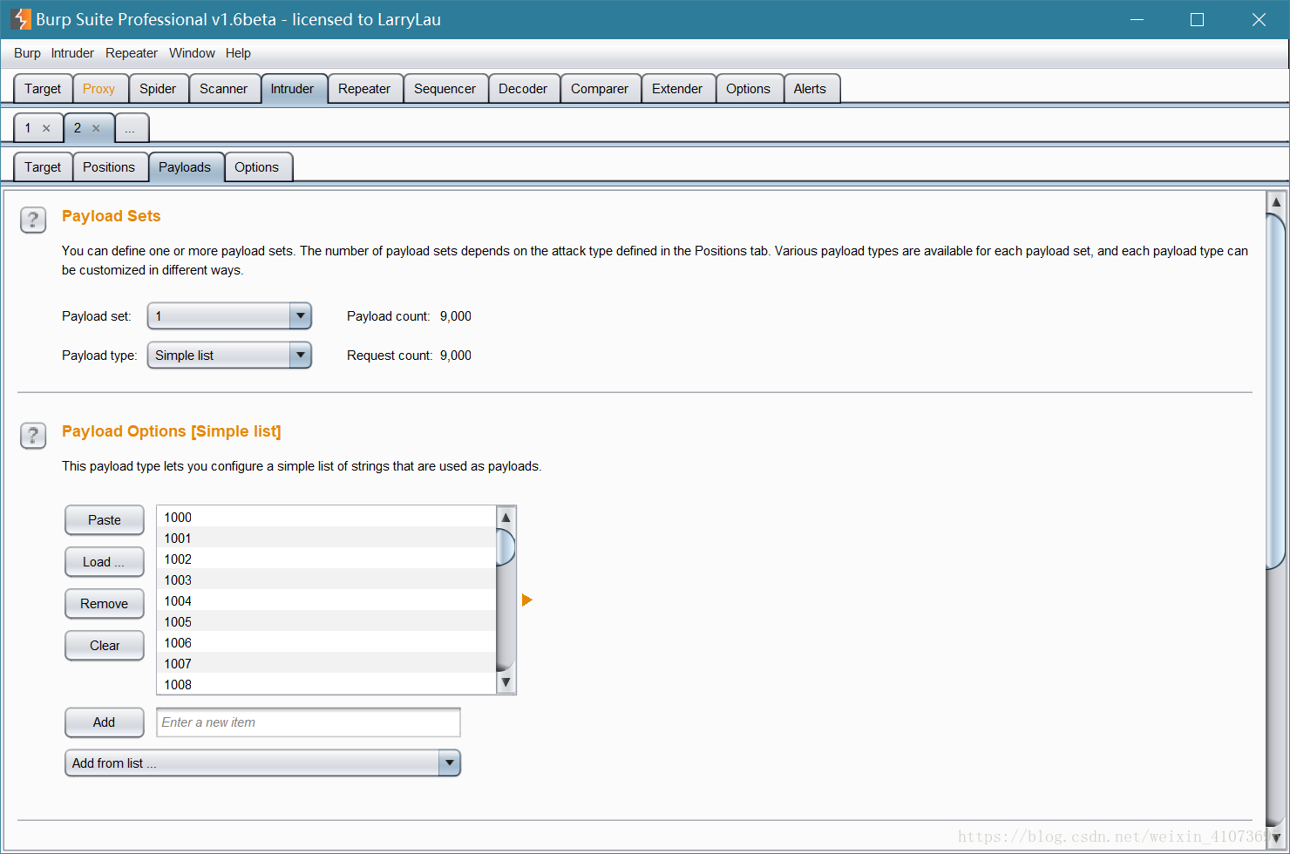1290x854 pixels.
Task: Click the Payload count 9,000 value
Action: [456, 316]
